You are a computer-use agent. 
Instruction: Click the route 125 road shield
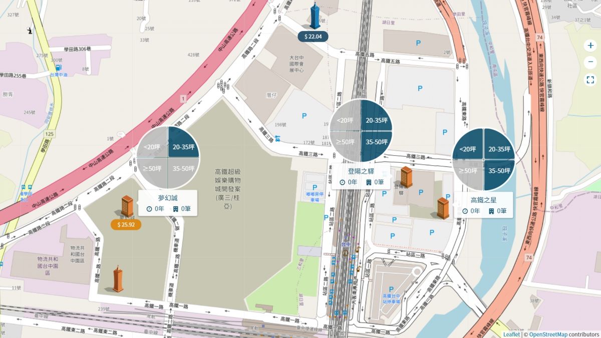[x=49, y=135]
